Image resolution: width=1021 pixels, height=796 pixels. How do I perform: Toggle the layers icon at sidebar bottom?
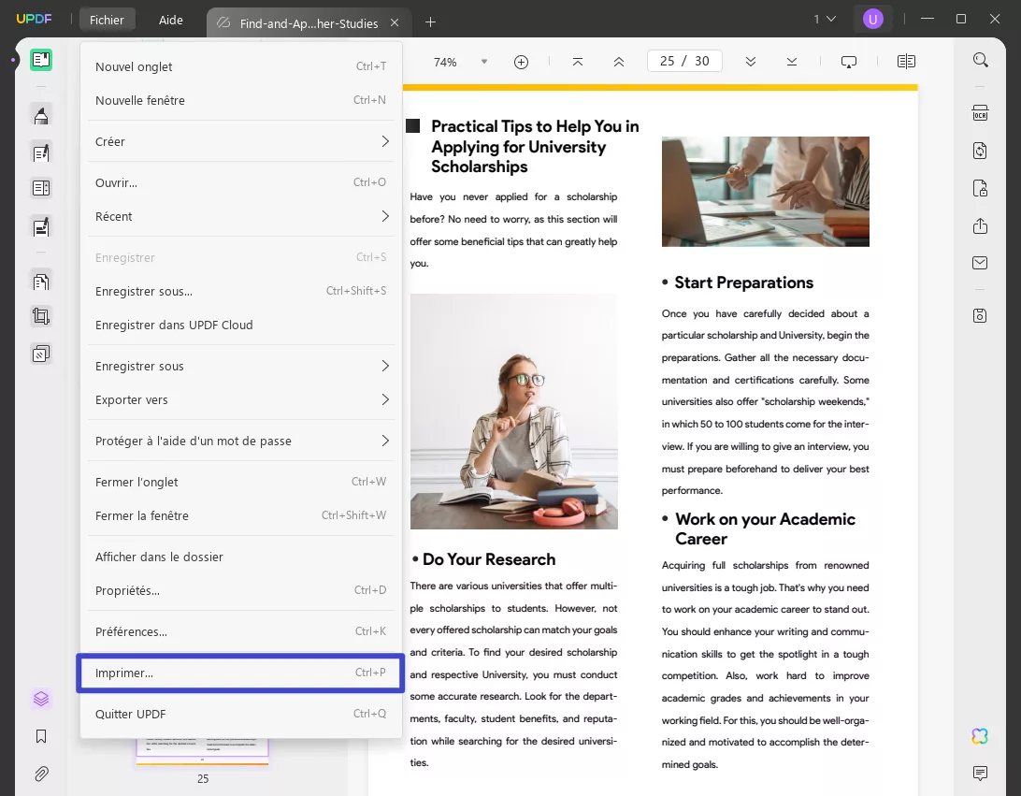point(41,699)
